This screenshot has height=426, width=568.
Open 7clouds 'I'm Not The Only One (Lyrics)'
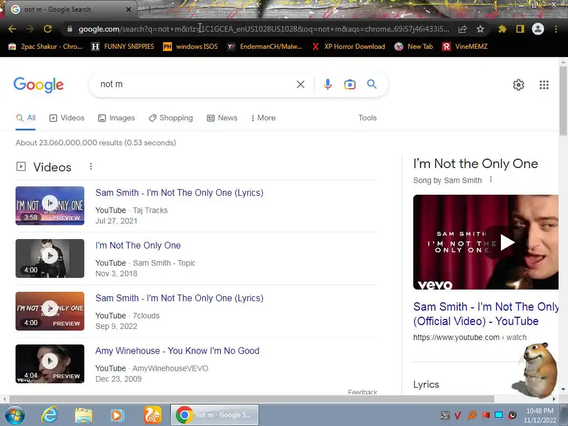coord(179,298)
